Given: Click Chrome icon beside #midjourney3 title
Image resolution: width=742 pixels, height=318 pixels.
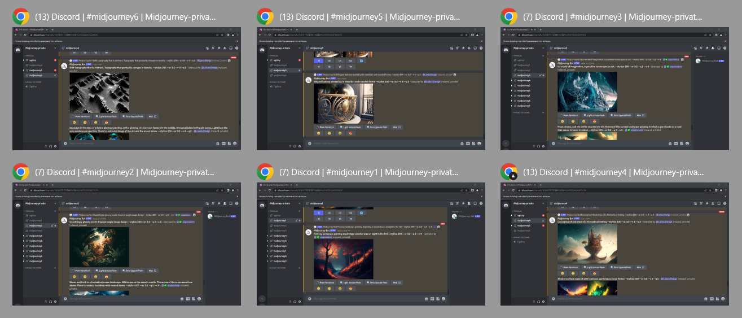Looking at the screenshot, I should click(510, 16).
